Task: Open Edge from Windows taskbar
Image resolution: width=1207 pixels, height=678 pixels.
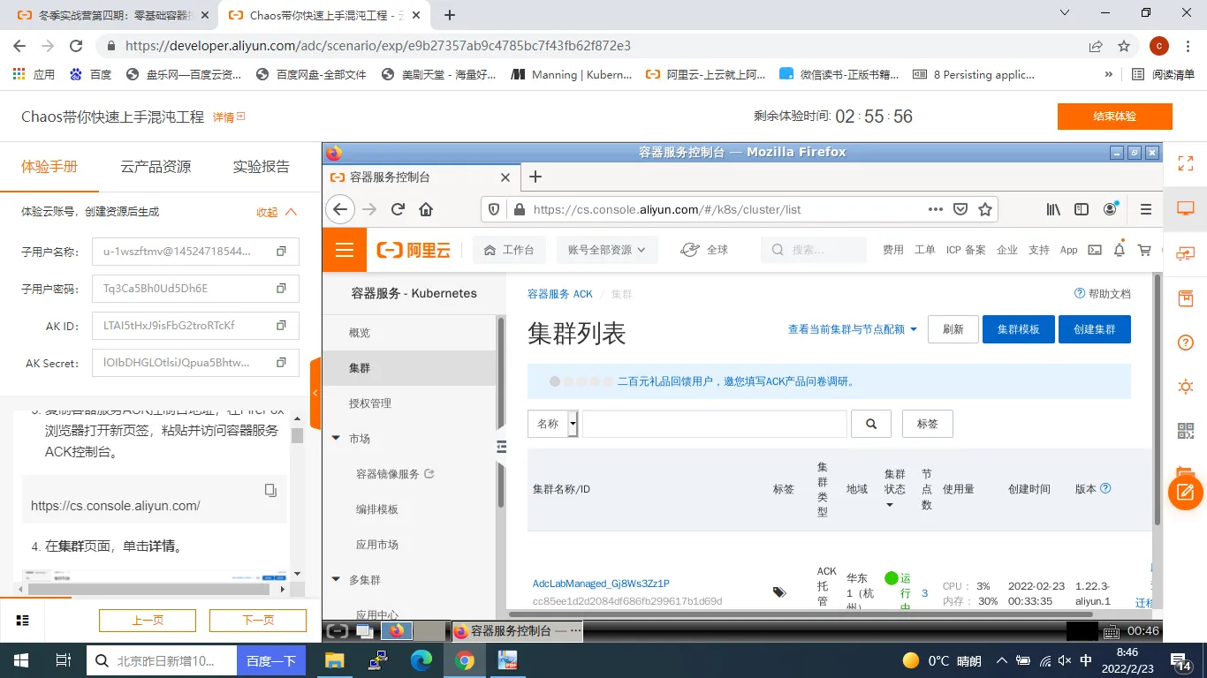Action: (x=421, y=660)
